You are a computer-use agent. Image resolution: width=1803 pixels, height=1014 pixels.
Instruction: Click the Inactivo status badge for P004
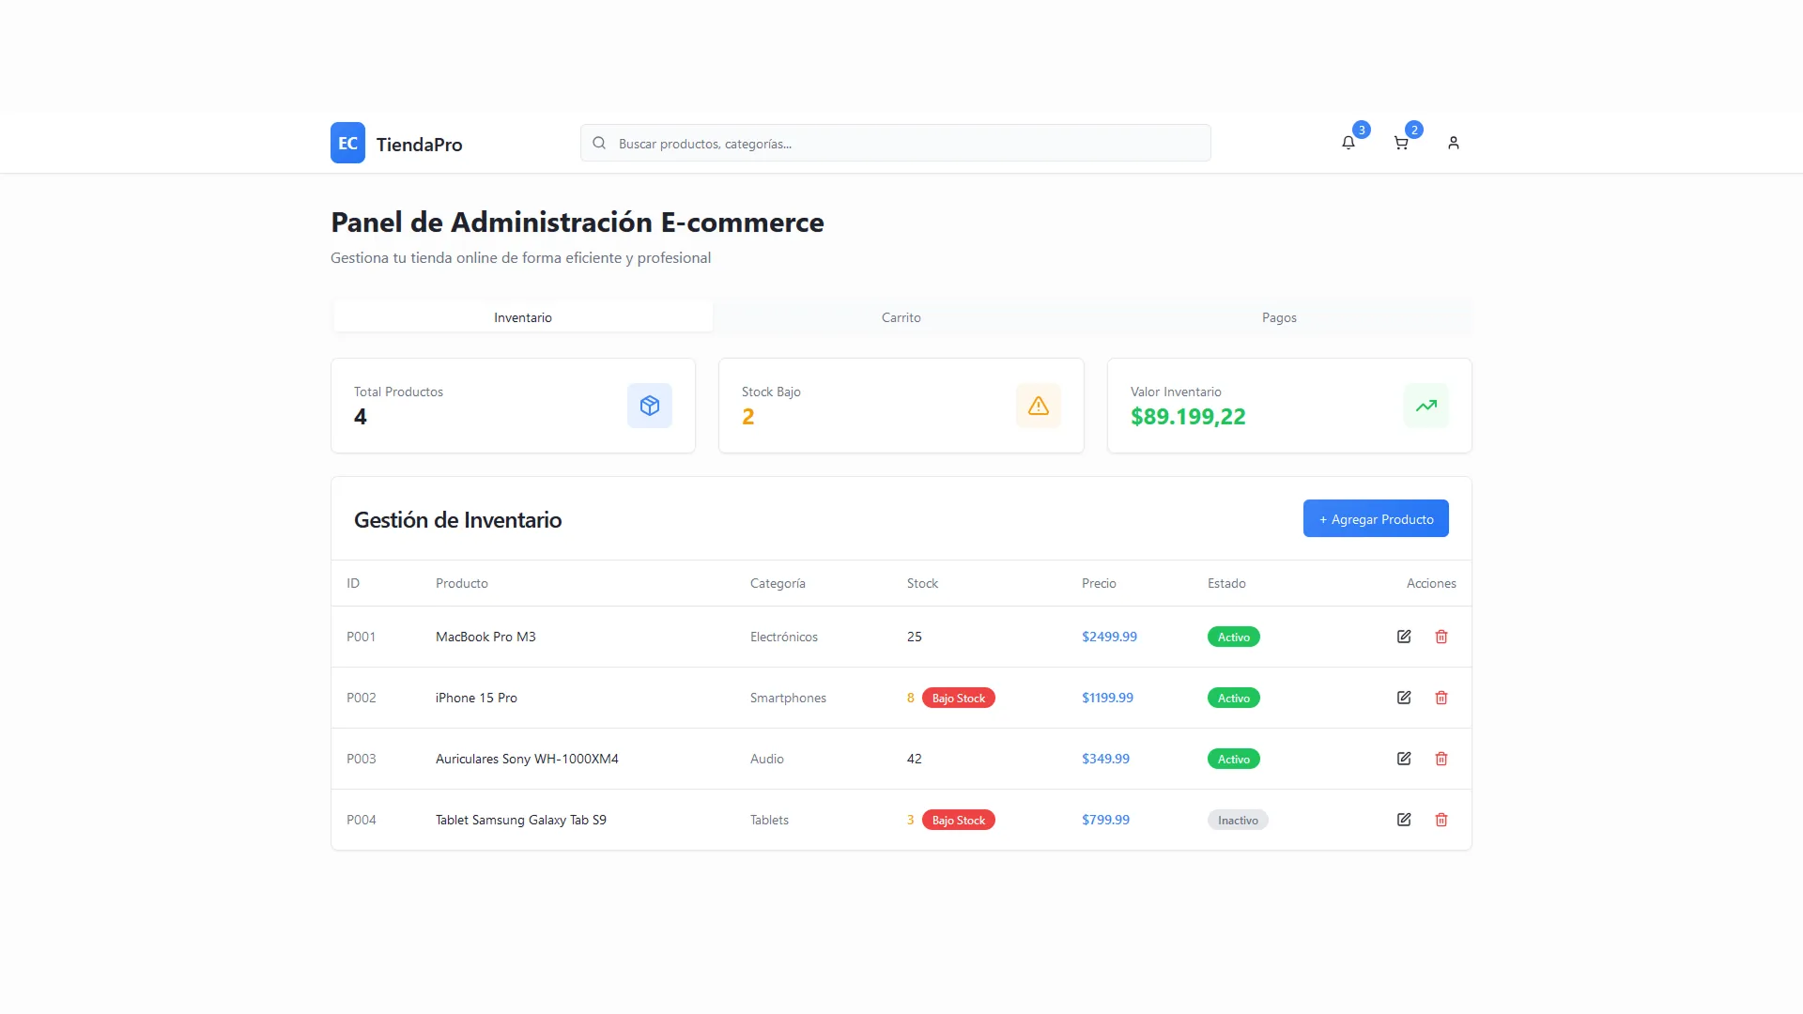point(1238,820)
